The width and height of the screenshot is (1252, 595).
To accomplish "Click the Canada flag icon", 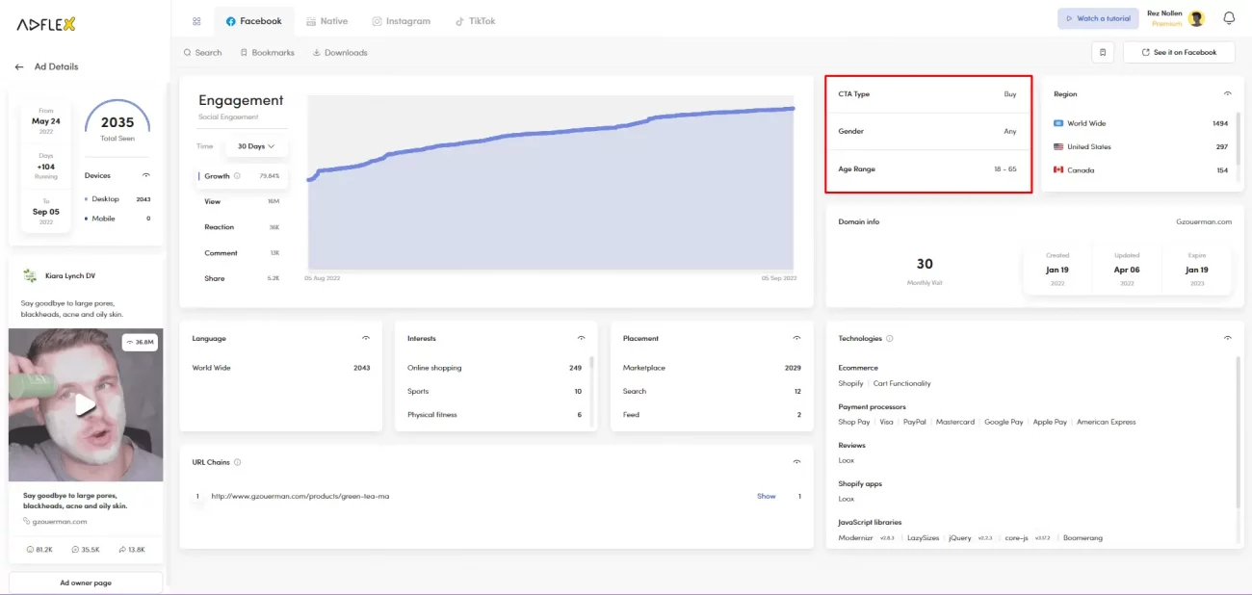I will pos(1058,170).
